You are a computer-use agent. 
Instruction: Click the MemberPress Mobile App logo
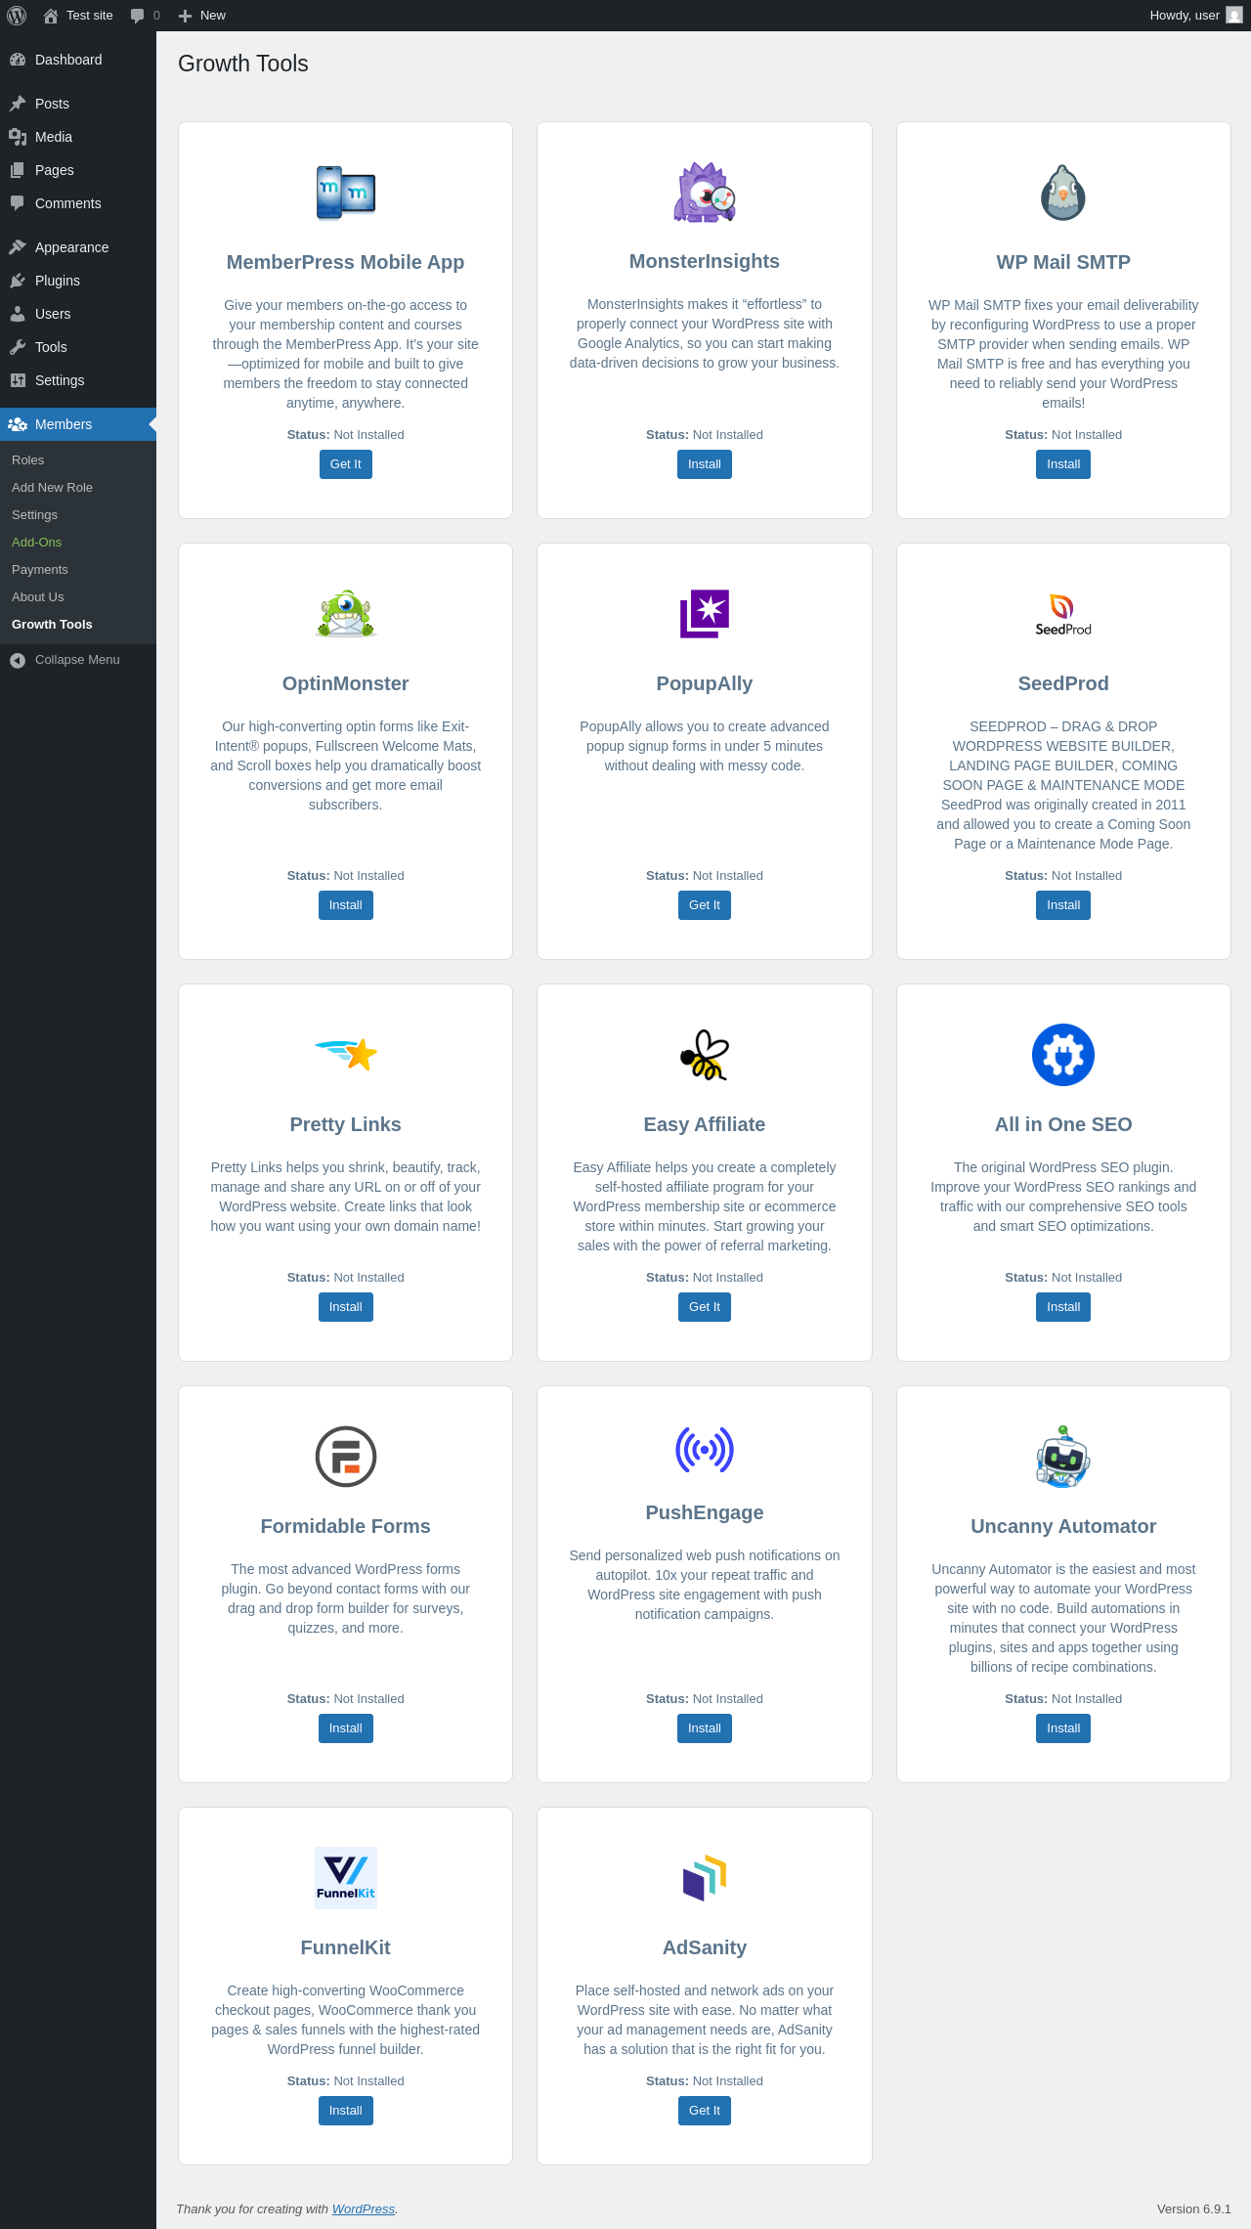tap(346, 193)
